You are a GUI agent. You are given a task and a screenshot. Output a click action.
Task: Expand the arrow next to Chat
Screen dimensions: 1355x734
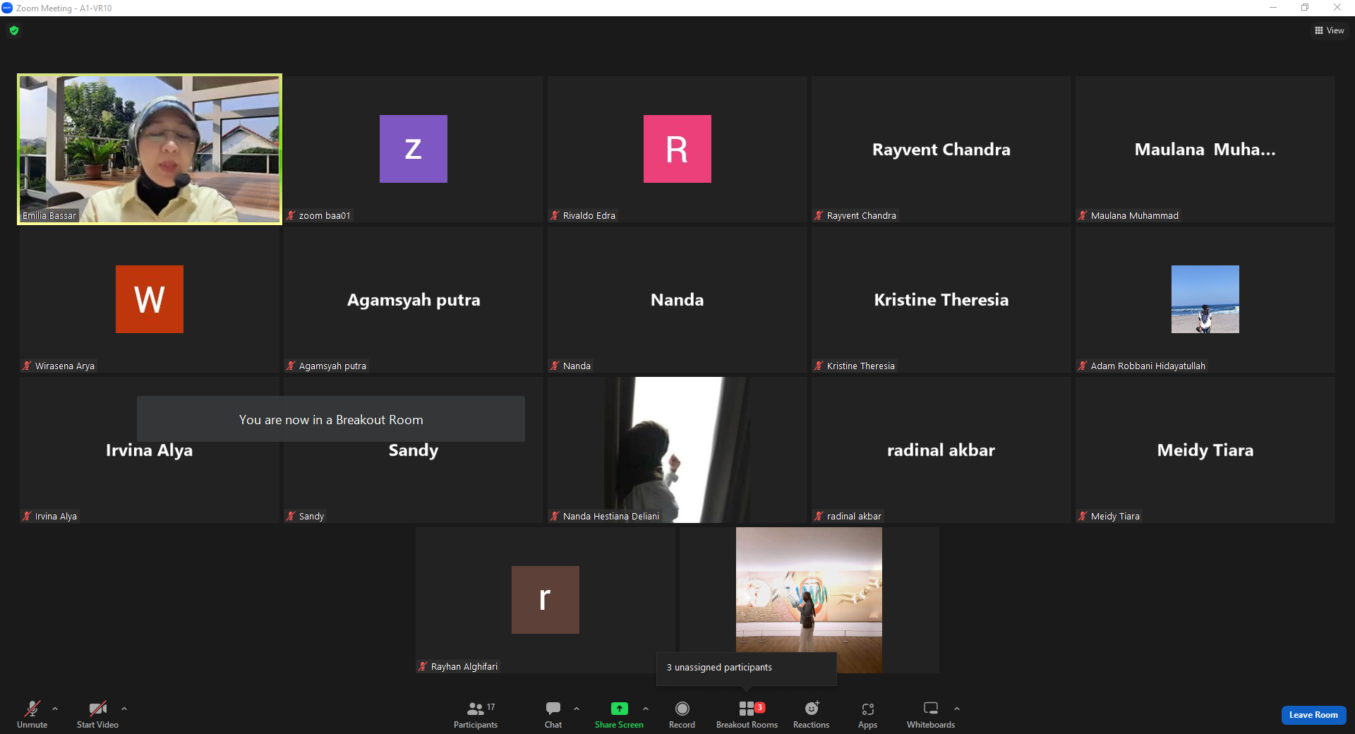pyautogui.click(x=577, y=708)
